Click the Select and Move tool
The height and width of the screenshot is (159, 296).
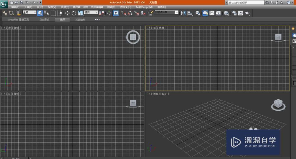tap(67, 13)
